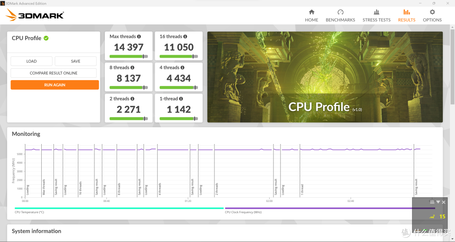Open the Stress Tests chart icon

(x=376, y=12)
